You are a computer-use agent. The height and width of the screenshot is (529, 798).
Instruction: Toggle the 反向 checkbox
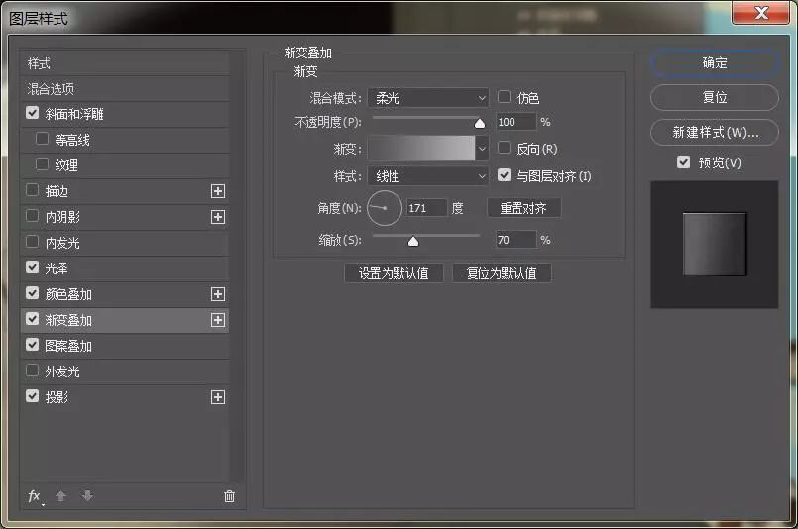(x=505, y=149)
